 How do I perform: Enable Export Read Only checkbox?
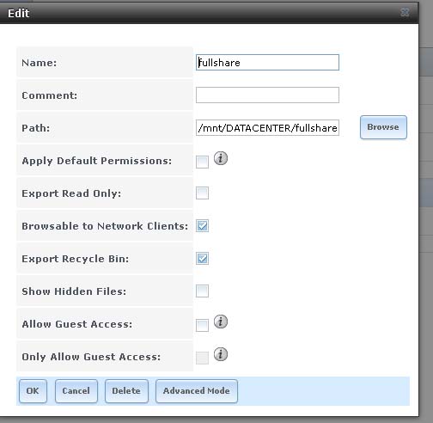(x=202, y=193)
